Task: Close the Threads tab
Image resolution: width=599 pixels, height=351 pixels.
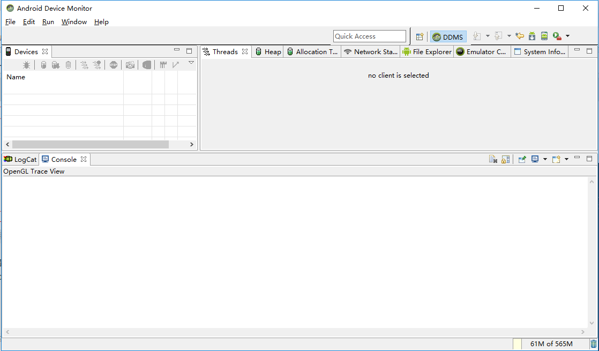Action: pyautogui.click(x=245, y=51)
